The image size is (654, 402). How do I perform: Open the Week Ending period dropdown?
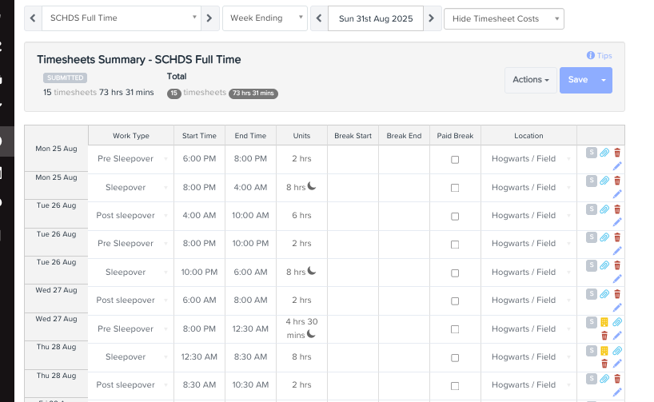pyautogui.click(x=265, y=18)
